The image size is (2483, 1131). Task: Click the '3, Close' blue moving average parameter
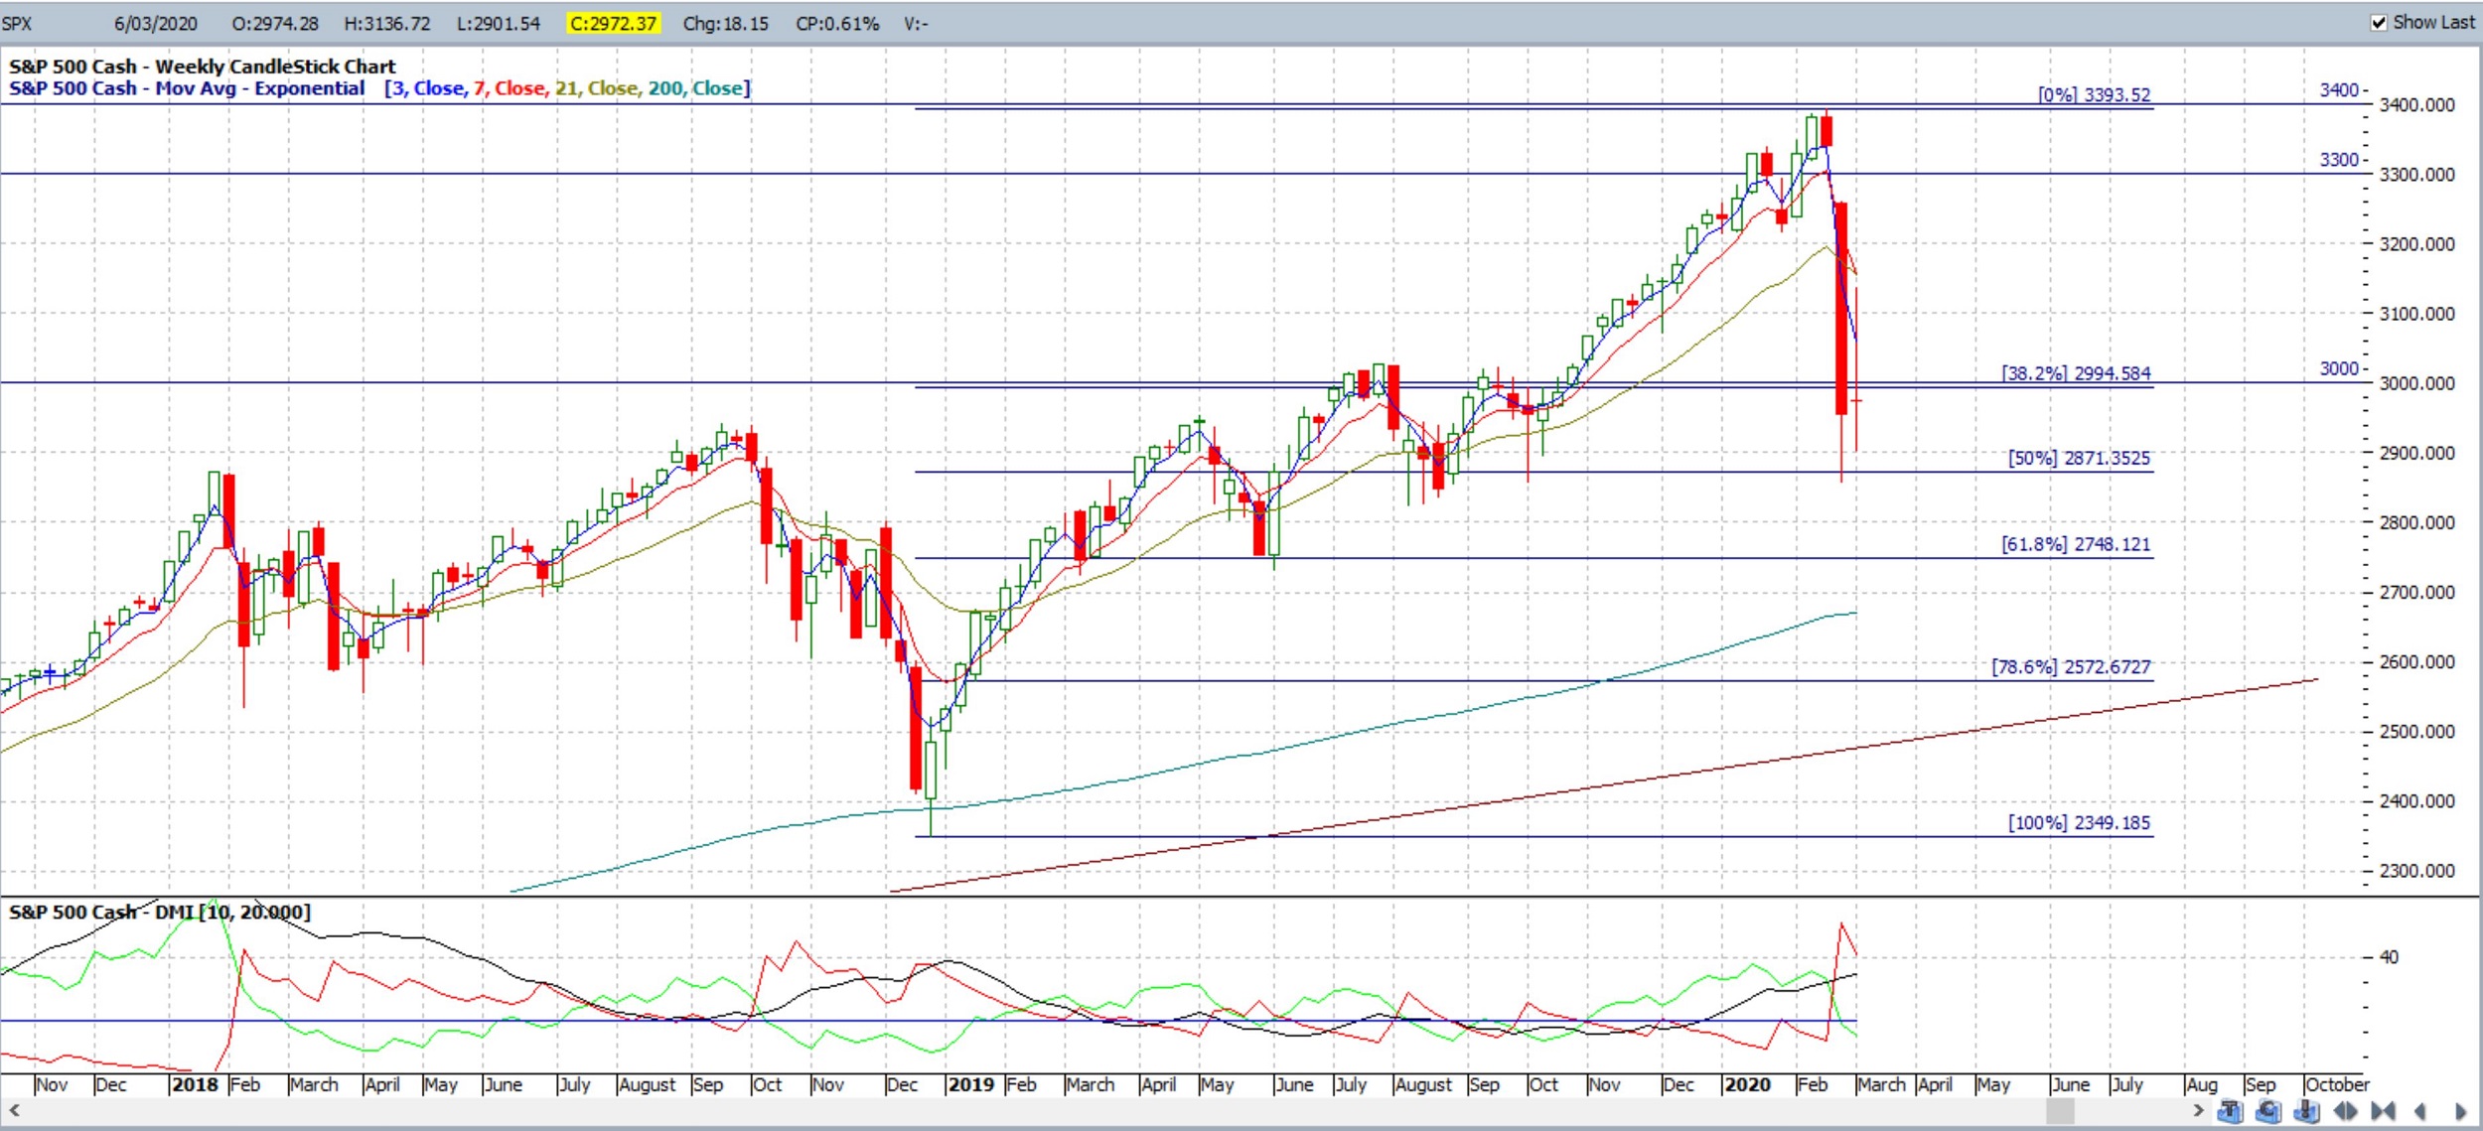(x=429, y=88)
